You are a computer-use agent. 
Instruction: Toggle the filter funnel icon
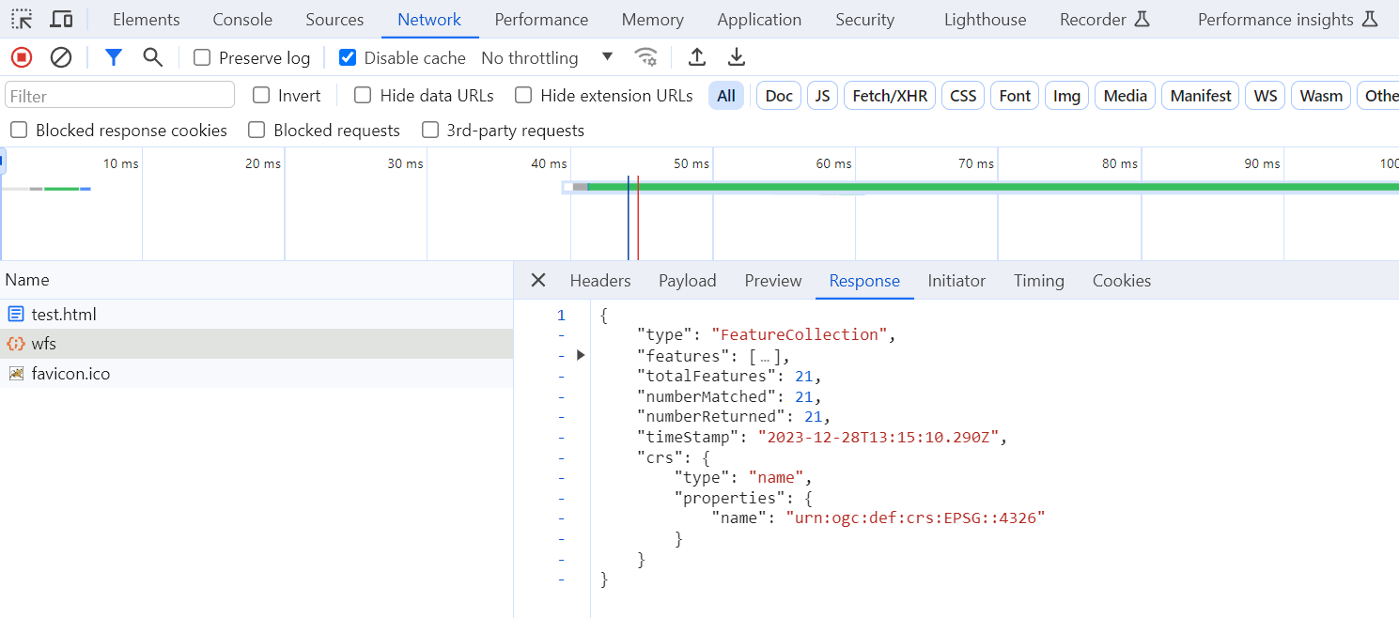[x=114, y=57]
